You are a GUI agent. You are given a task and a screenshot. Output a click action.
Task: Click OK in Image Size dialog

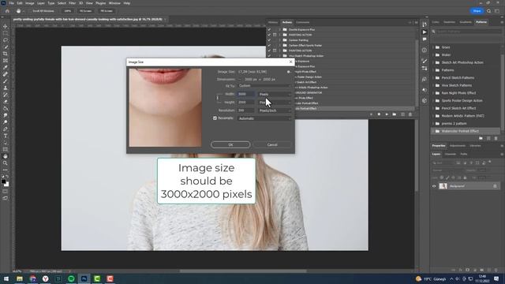(230, 144)
